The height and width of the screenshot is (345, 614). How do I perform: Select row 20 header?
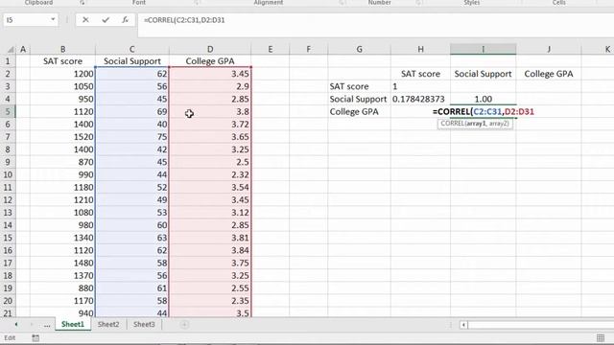point(8,301)
